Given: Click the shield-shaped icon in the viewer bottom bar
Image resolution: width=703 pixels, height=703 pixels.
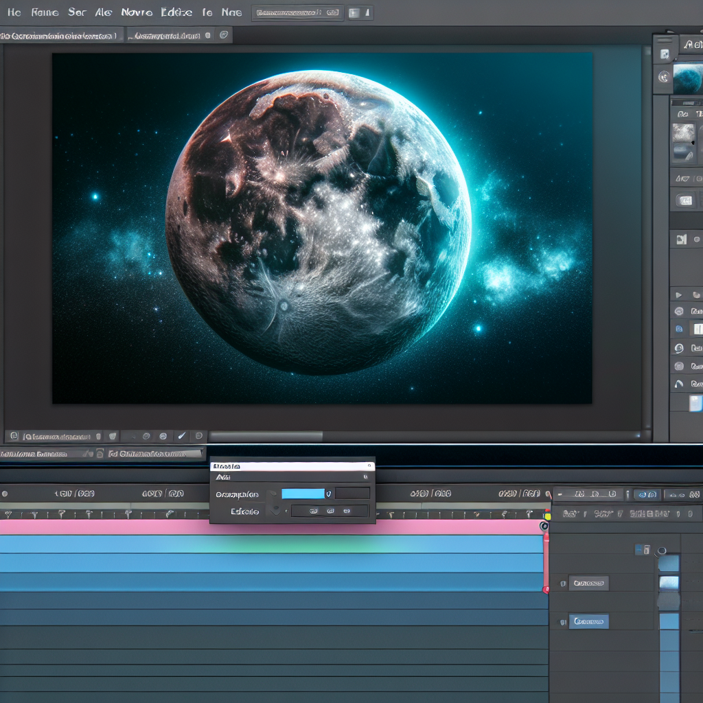Looking at the screenshot, I should click(113, 436).
